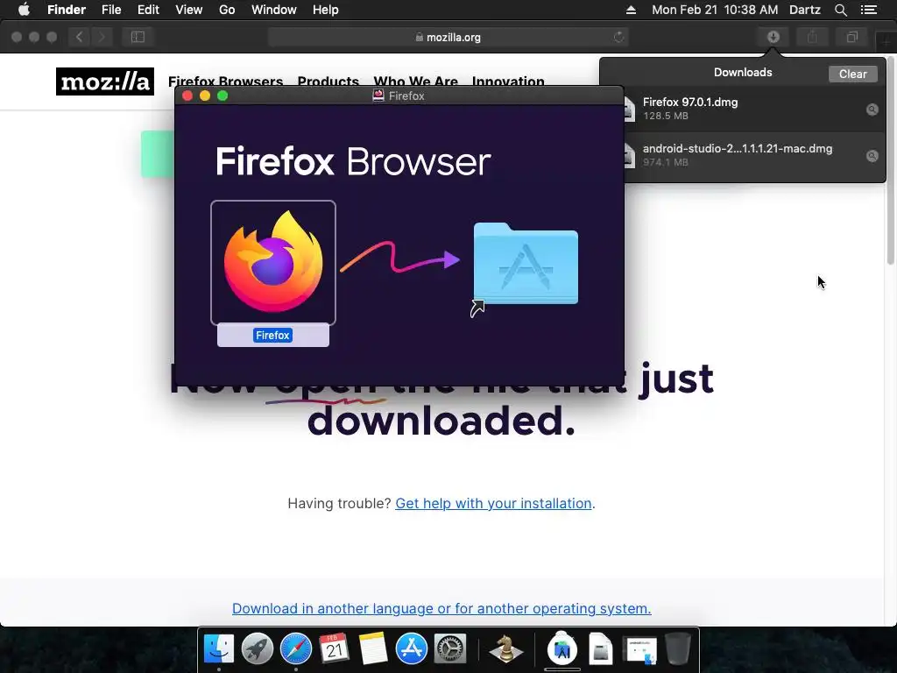
Task: Follow Get help with your installation link
Action: pyautogui.click(x=493, y=503)
